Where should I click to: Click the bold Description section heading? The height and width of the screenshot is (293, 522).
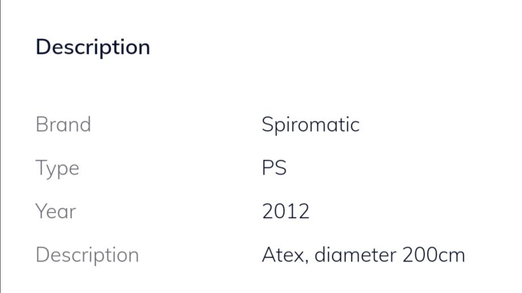[x=92, y=47]
